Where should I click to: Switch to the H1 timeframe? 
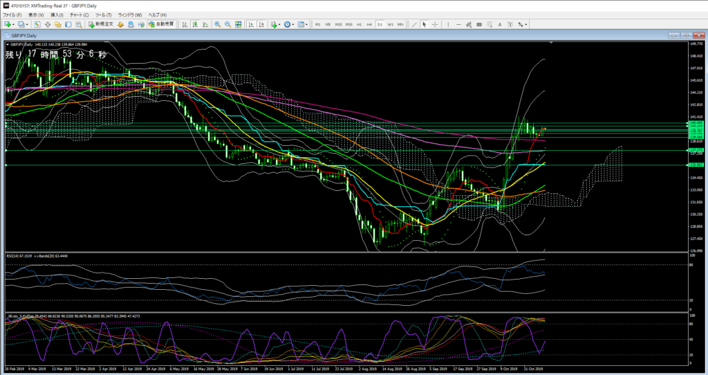click(x=359, y=24)
